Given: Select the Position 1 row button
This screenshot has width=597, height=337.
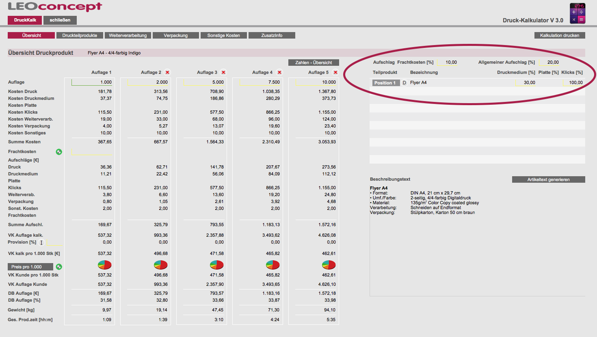Looking at the screenshot, I should (385, 83).
